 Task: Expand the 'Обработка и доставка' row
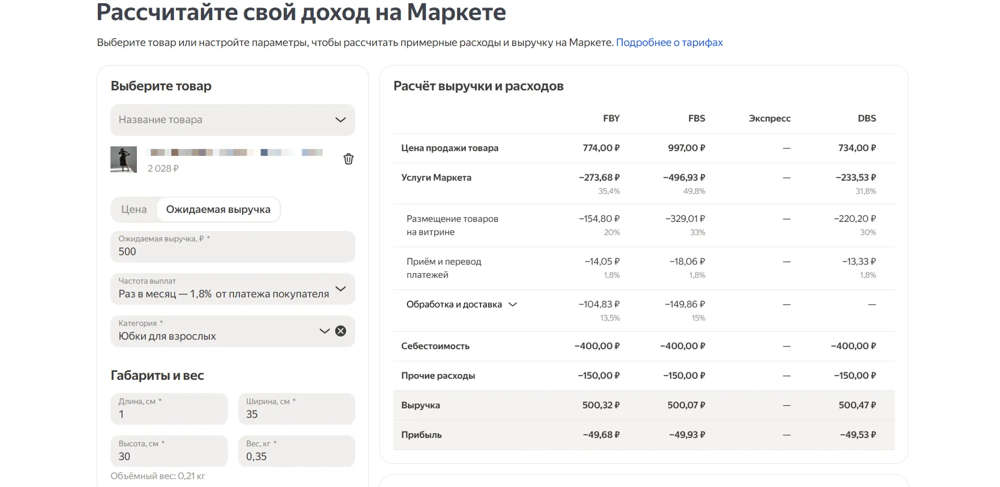512,305
